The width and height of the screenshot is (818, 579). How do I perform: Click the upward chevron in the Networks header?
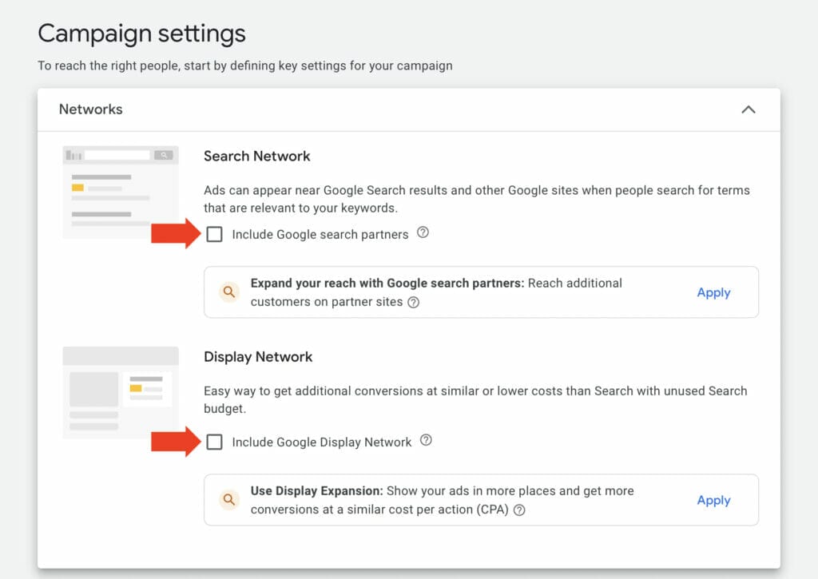click(749, 109)
